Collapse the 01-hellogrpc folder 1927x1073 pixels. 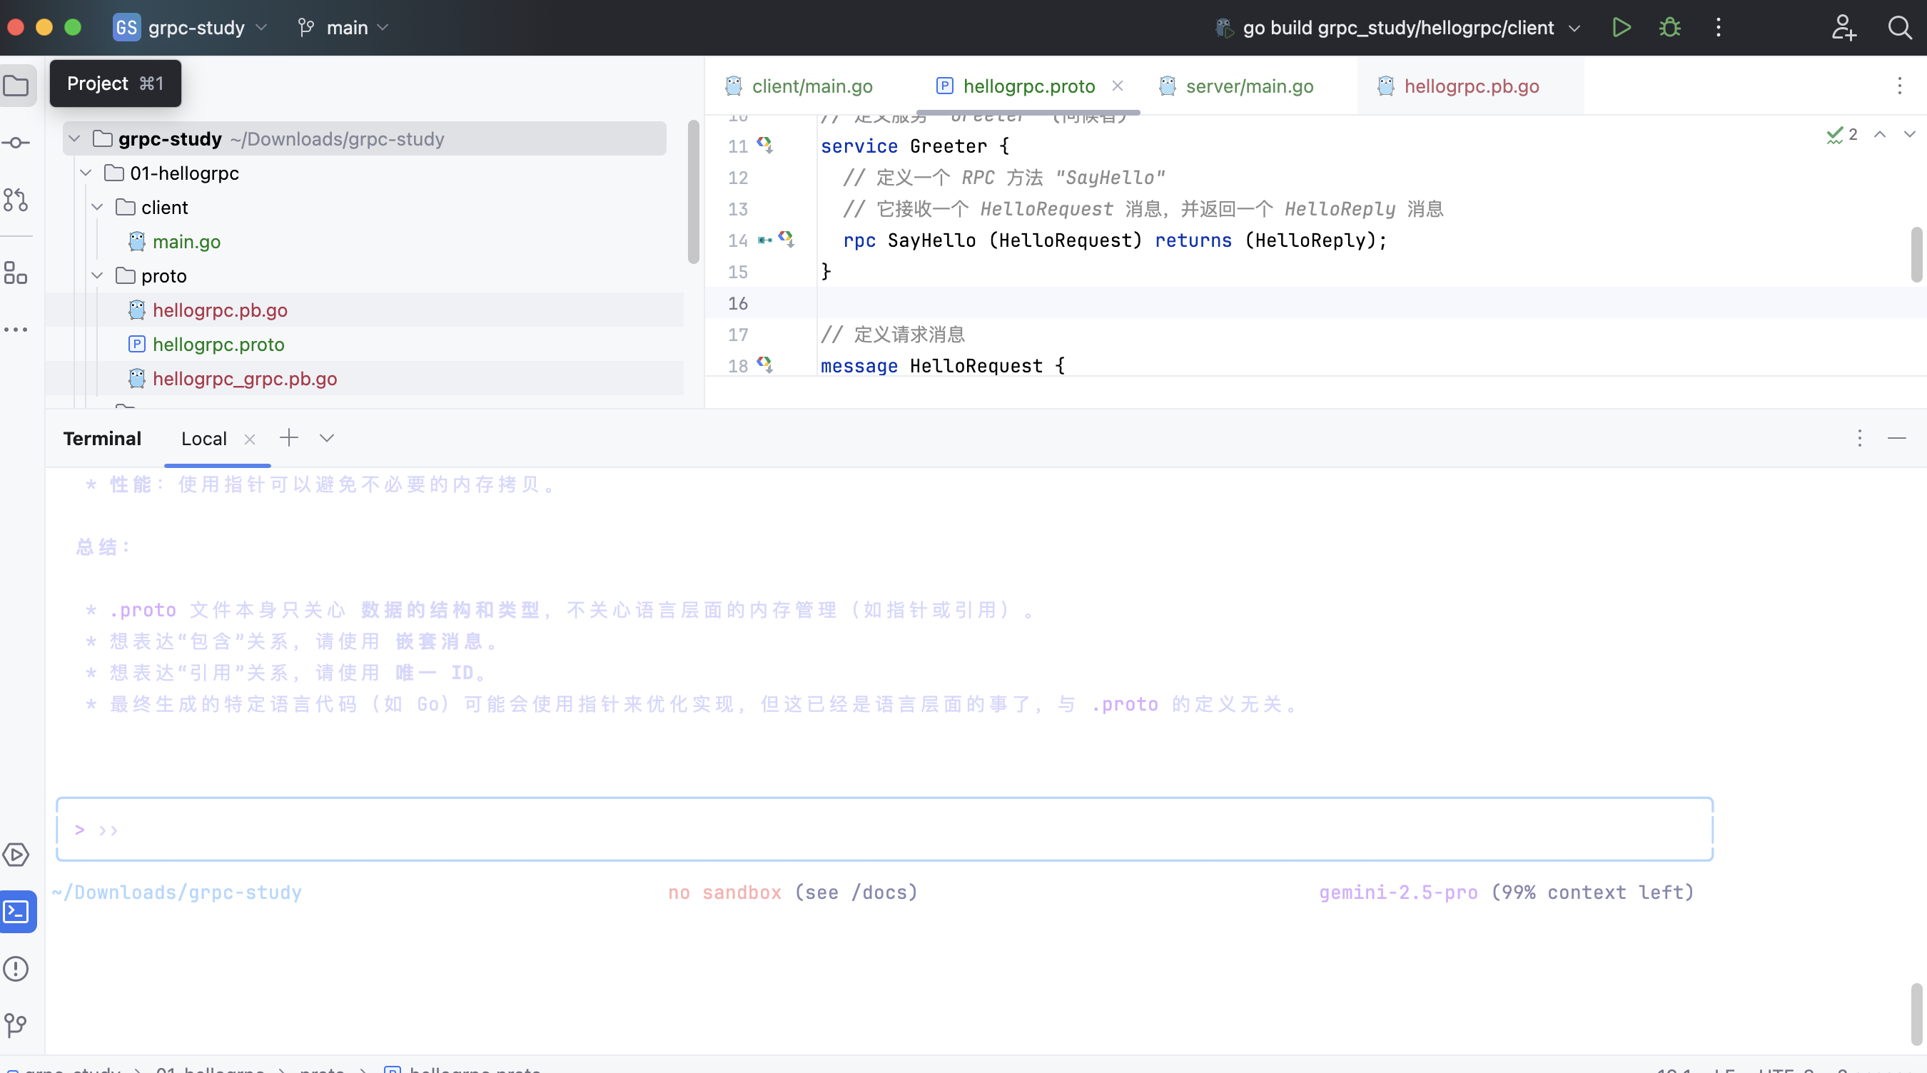[x=87, y=173]
